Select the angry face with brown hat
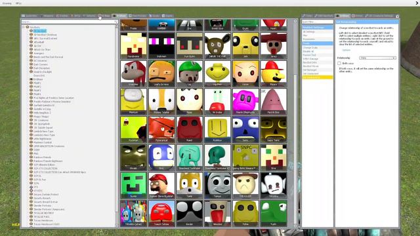The image size is (420, 236). (245, 185)
